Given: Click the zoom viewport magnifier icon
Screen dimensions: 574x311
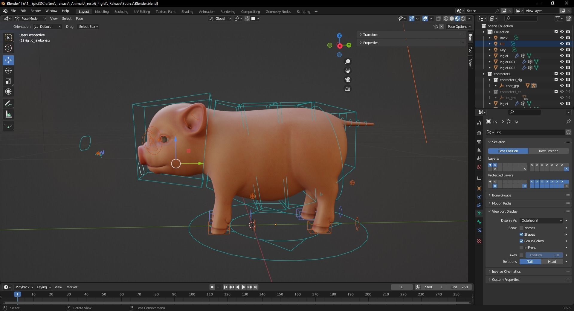Looking at the screenshot, I should 348,62.
